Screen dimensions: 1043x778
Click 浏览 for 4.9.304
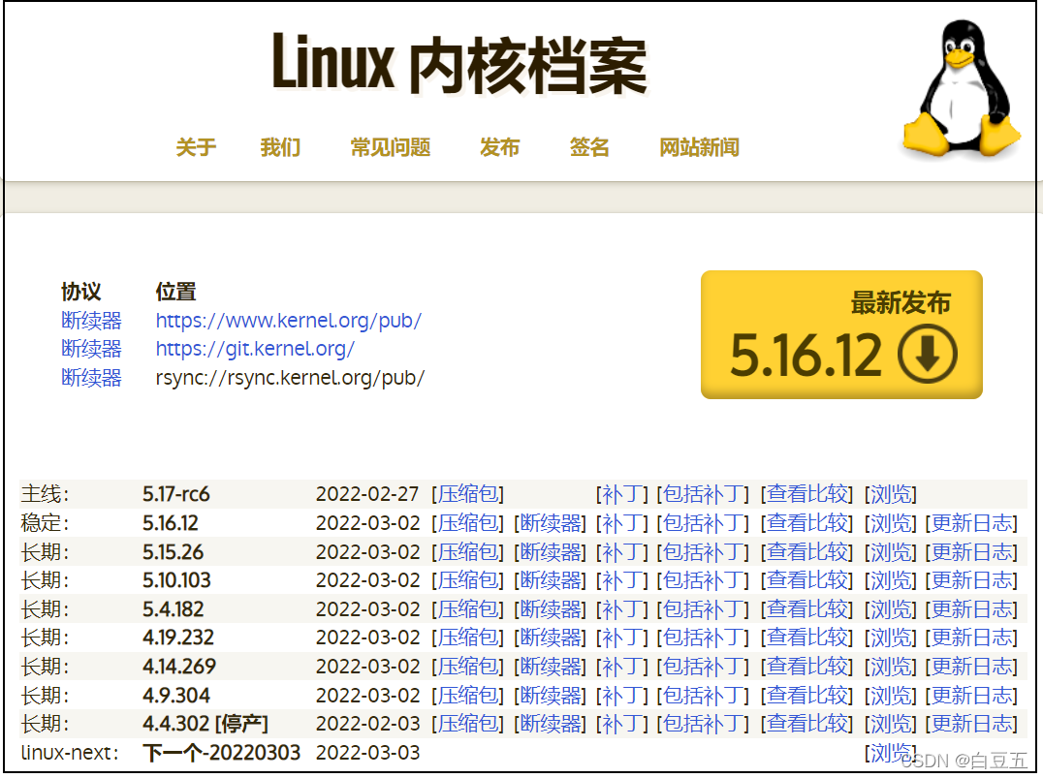(891, 696)
